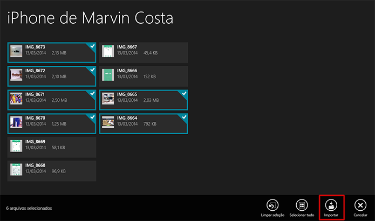Screen dimensions: 375x221
Task: Uncheck the IMG_8671 selection checkmark
Action: 92,93
